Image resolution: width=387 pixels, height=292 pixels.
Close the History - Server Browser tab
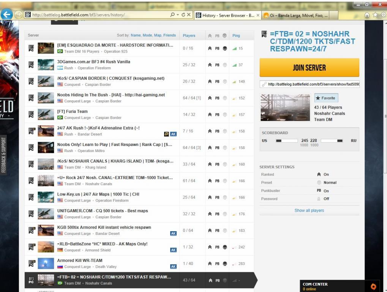[x=258, y=15]
